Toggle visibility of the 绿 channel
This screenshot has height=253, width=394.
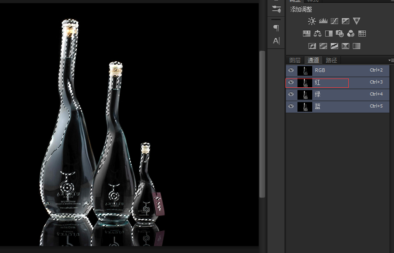(291, 94)
